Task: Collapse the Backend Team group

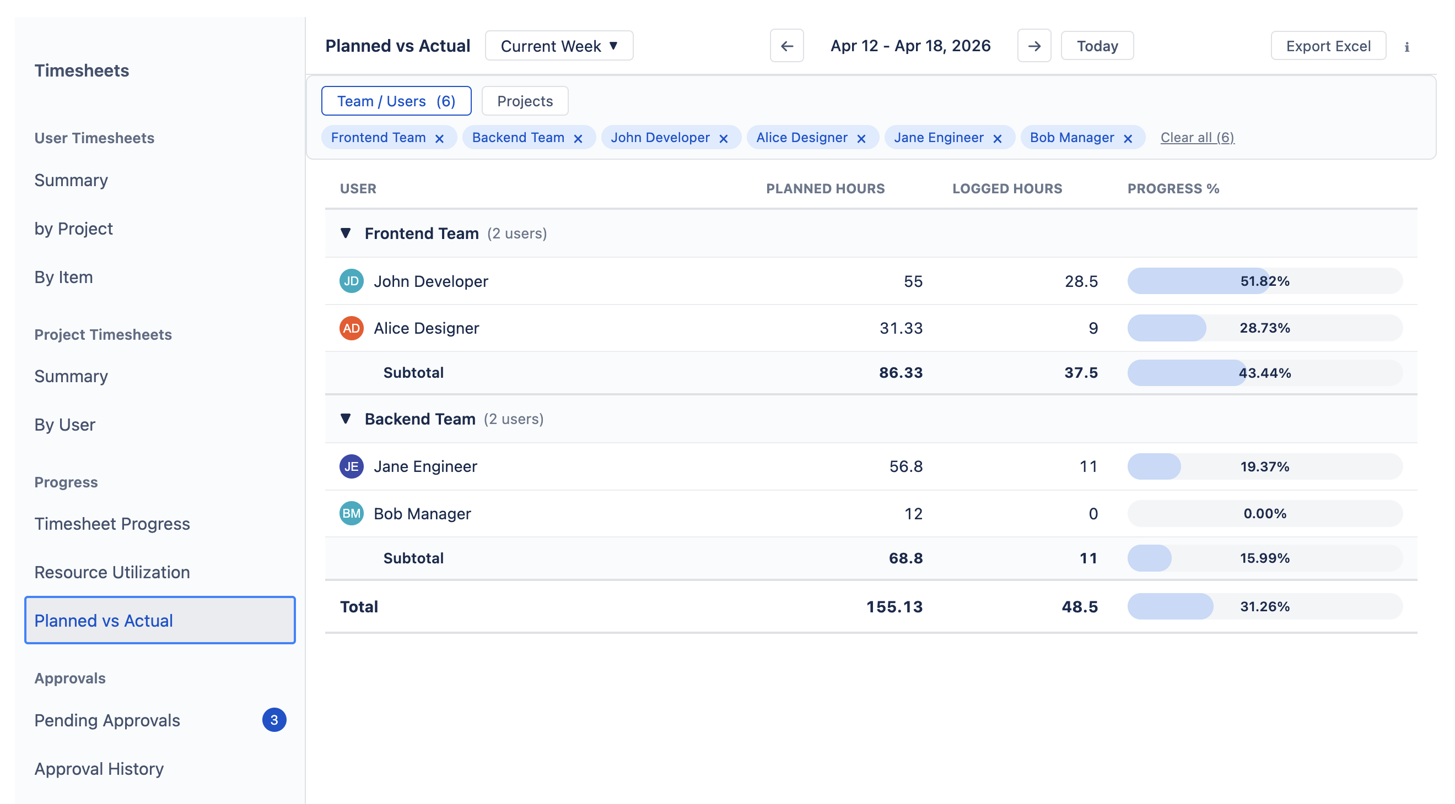Action: point(346,419)
